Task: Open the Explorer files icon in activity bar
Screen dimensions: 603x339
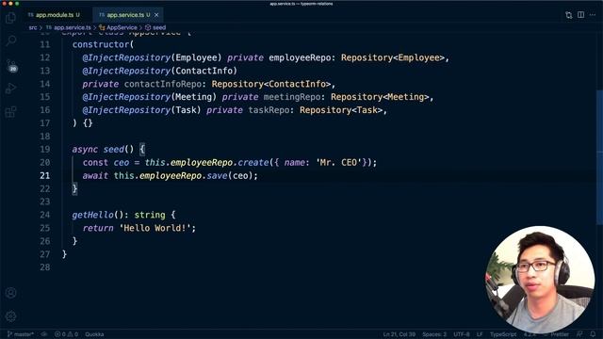Action: point(10,18)
